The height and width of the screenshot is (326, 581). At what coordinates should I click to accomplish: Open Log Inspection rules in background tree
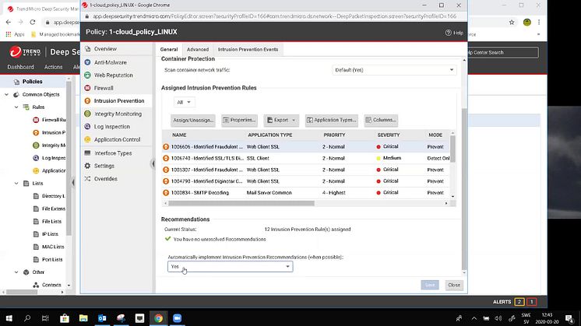click(x=50, y=158)
